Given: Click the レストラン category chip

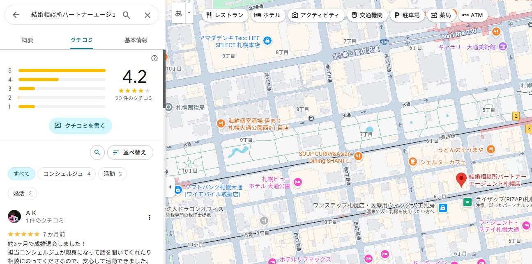Looking at the screenshot, I should coord(226,16).
